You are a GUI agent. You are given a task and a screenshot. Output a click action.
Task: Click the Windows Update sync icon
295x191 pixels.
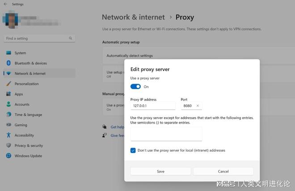coord(8,156)
